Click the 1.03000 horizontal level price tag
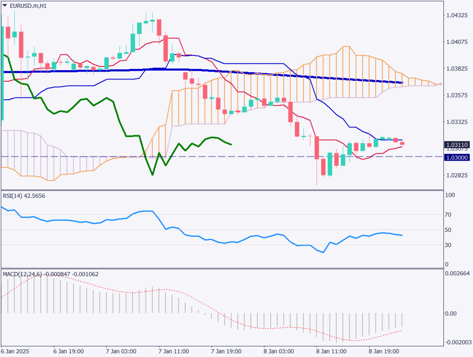 [457, 157]
